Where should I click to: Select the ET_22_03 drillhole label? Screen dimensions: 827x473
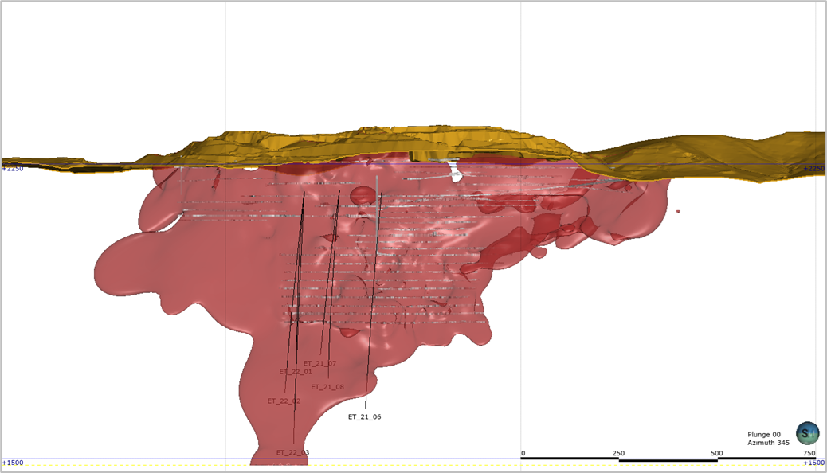point(292,453)
